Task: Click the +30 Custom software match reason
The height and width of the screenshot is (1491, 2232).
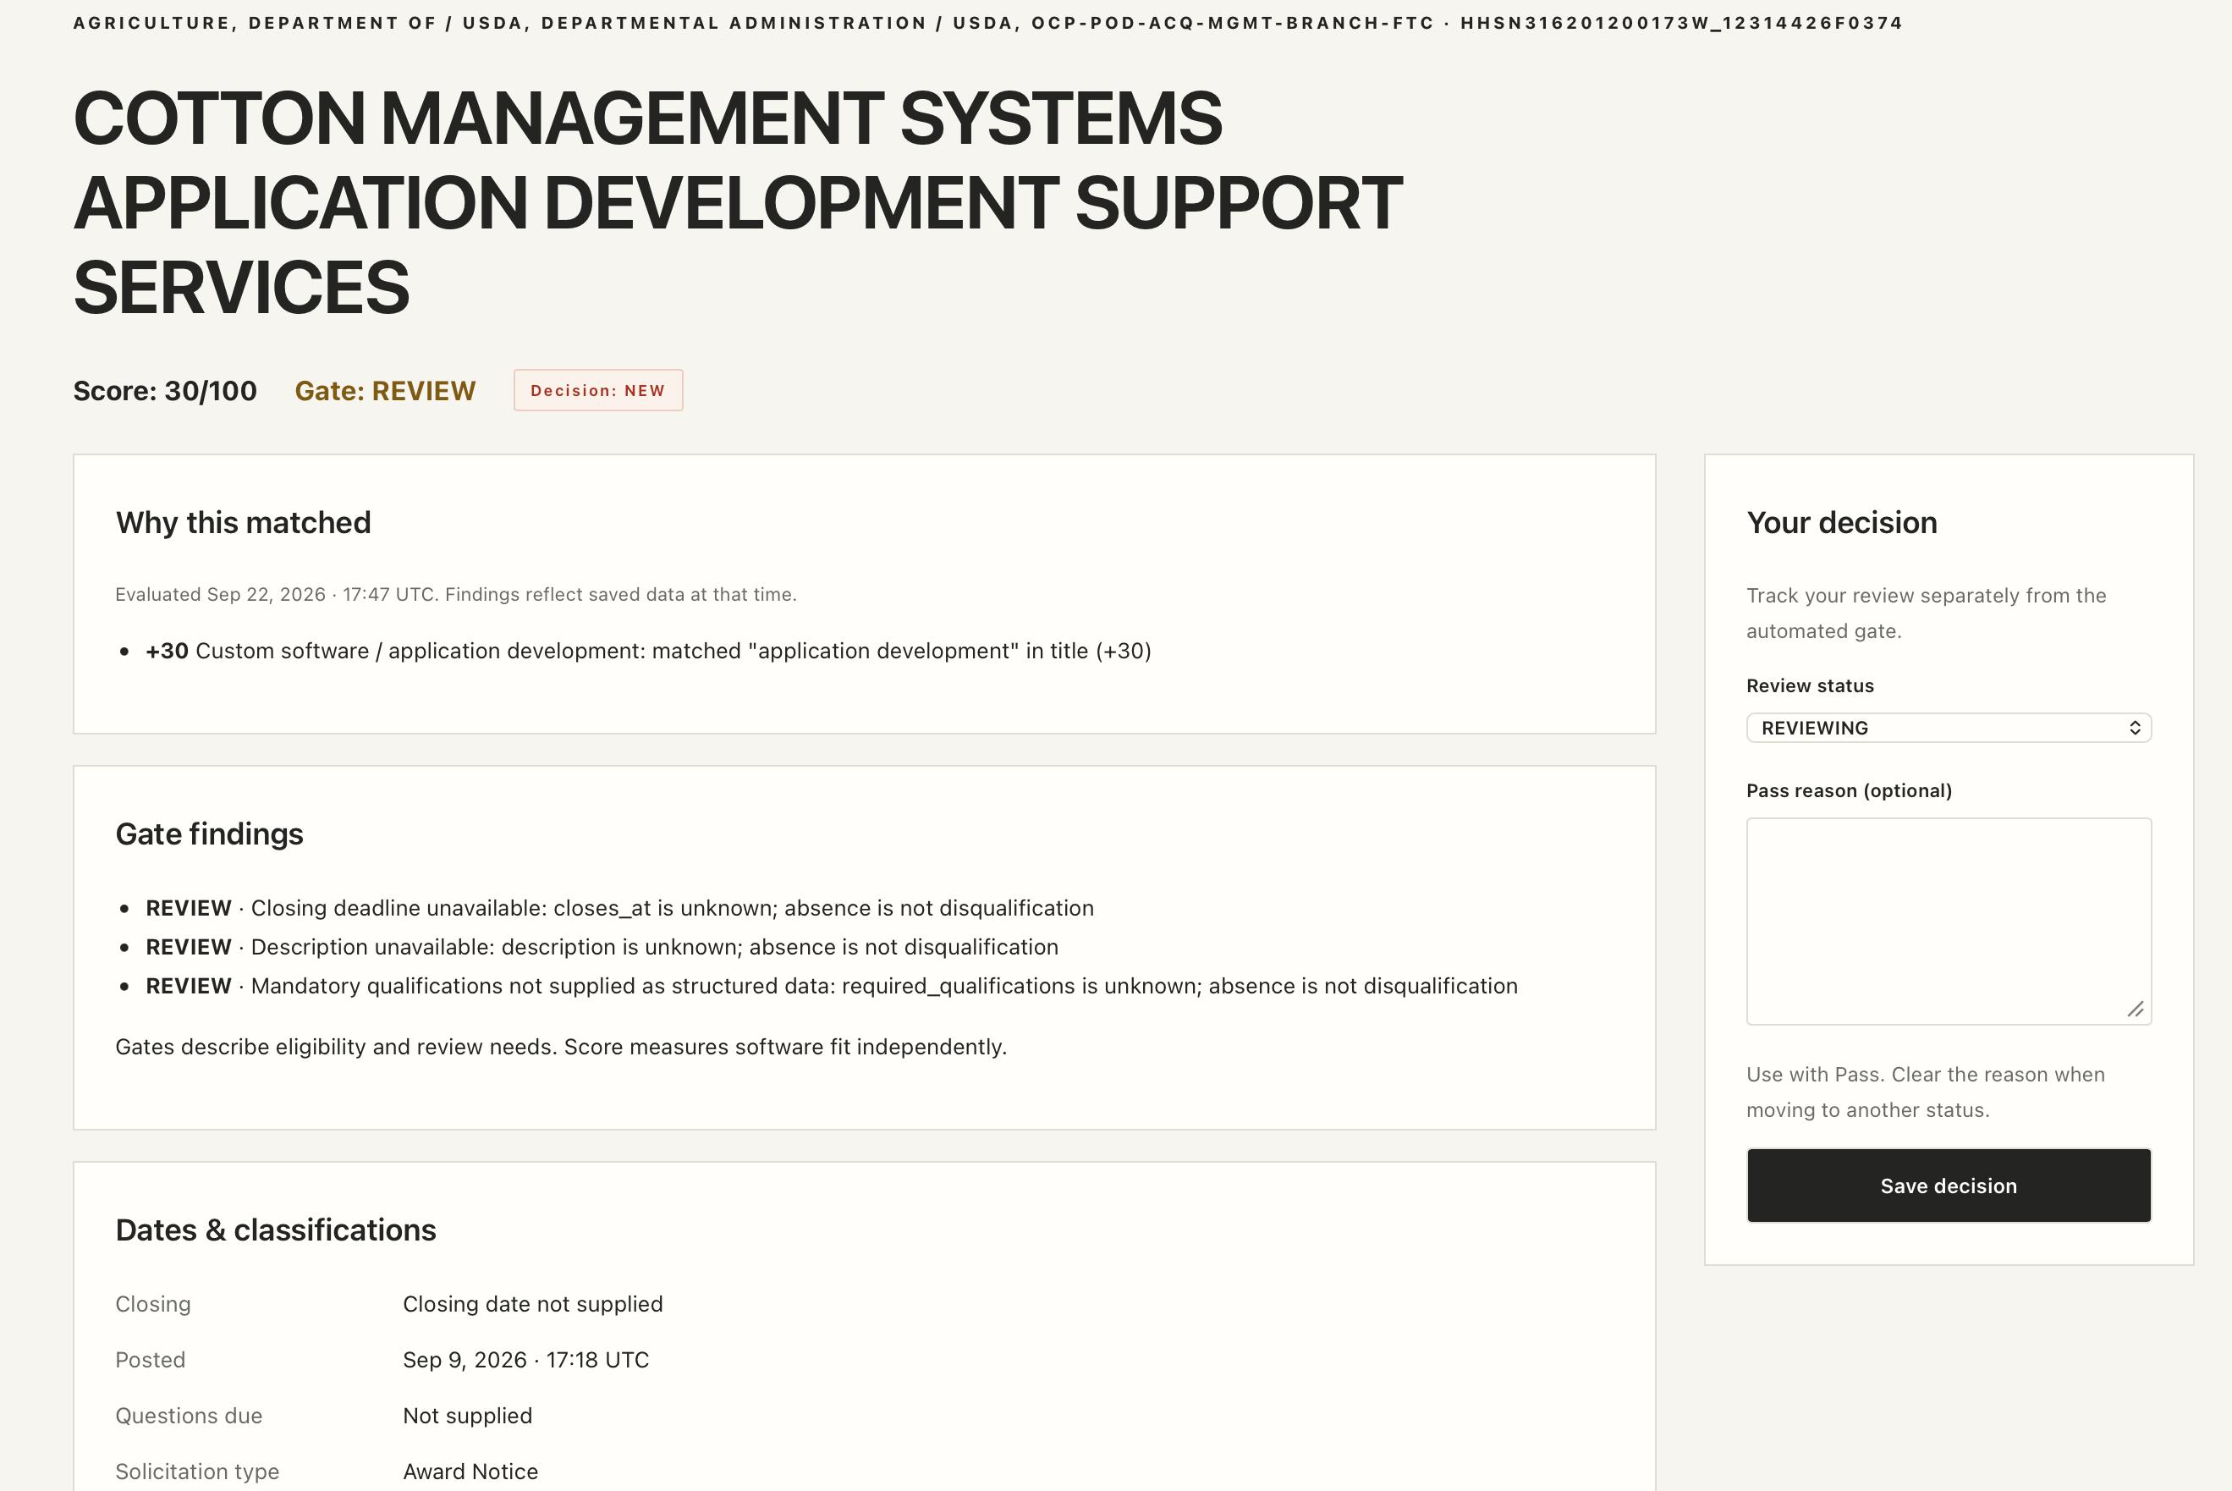Action: coord(648,651)
